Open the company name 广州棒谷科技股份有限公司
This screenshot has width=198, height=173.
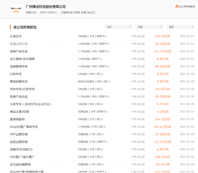coord(46,7)
